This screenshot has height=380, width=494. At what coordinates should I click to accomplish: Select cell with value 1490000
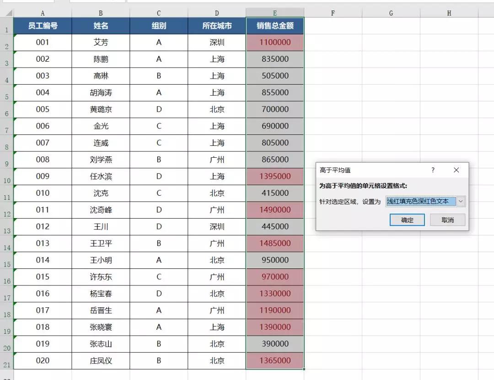pos(275,210)
